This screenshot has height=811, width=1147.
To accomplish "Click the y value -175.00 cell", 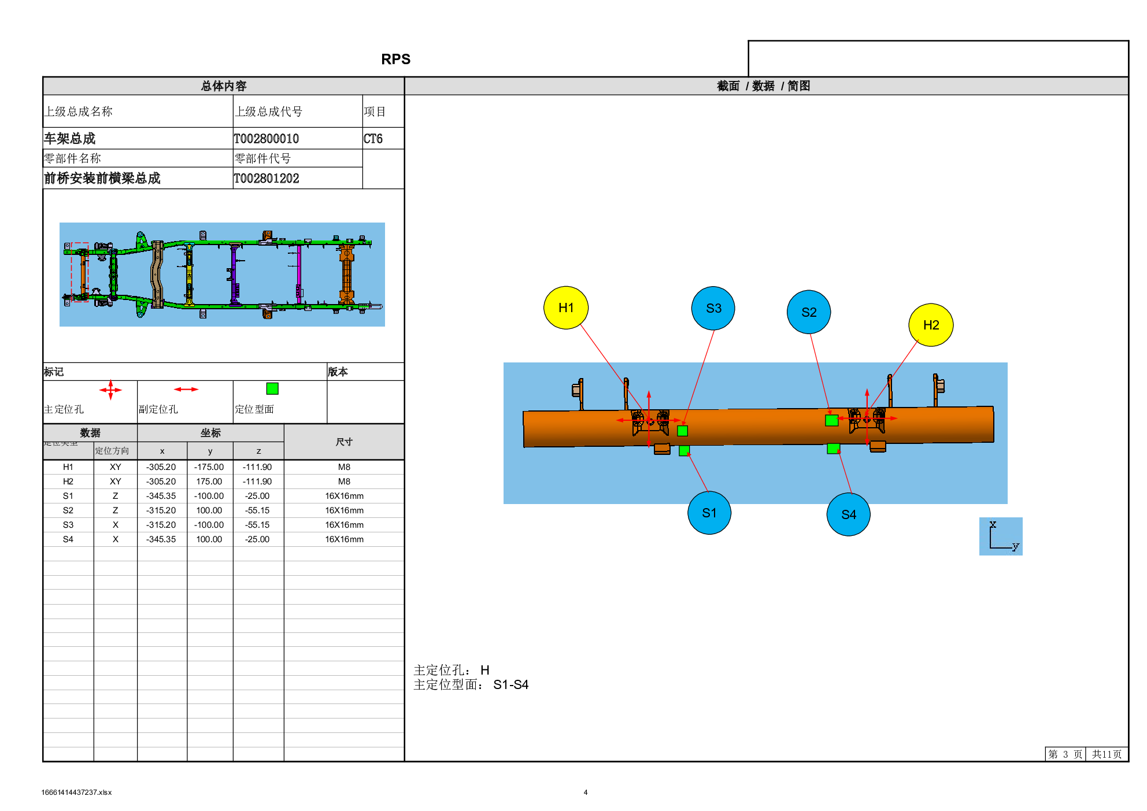I will click(x=209, y=467).
